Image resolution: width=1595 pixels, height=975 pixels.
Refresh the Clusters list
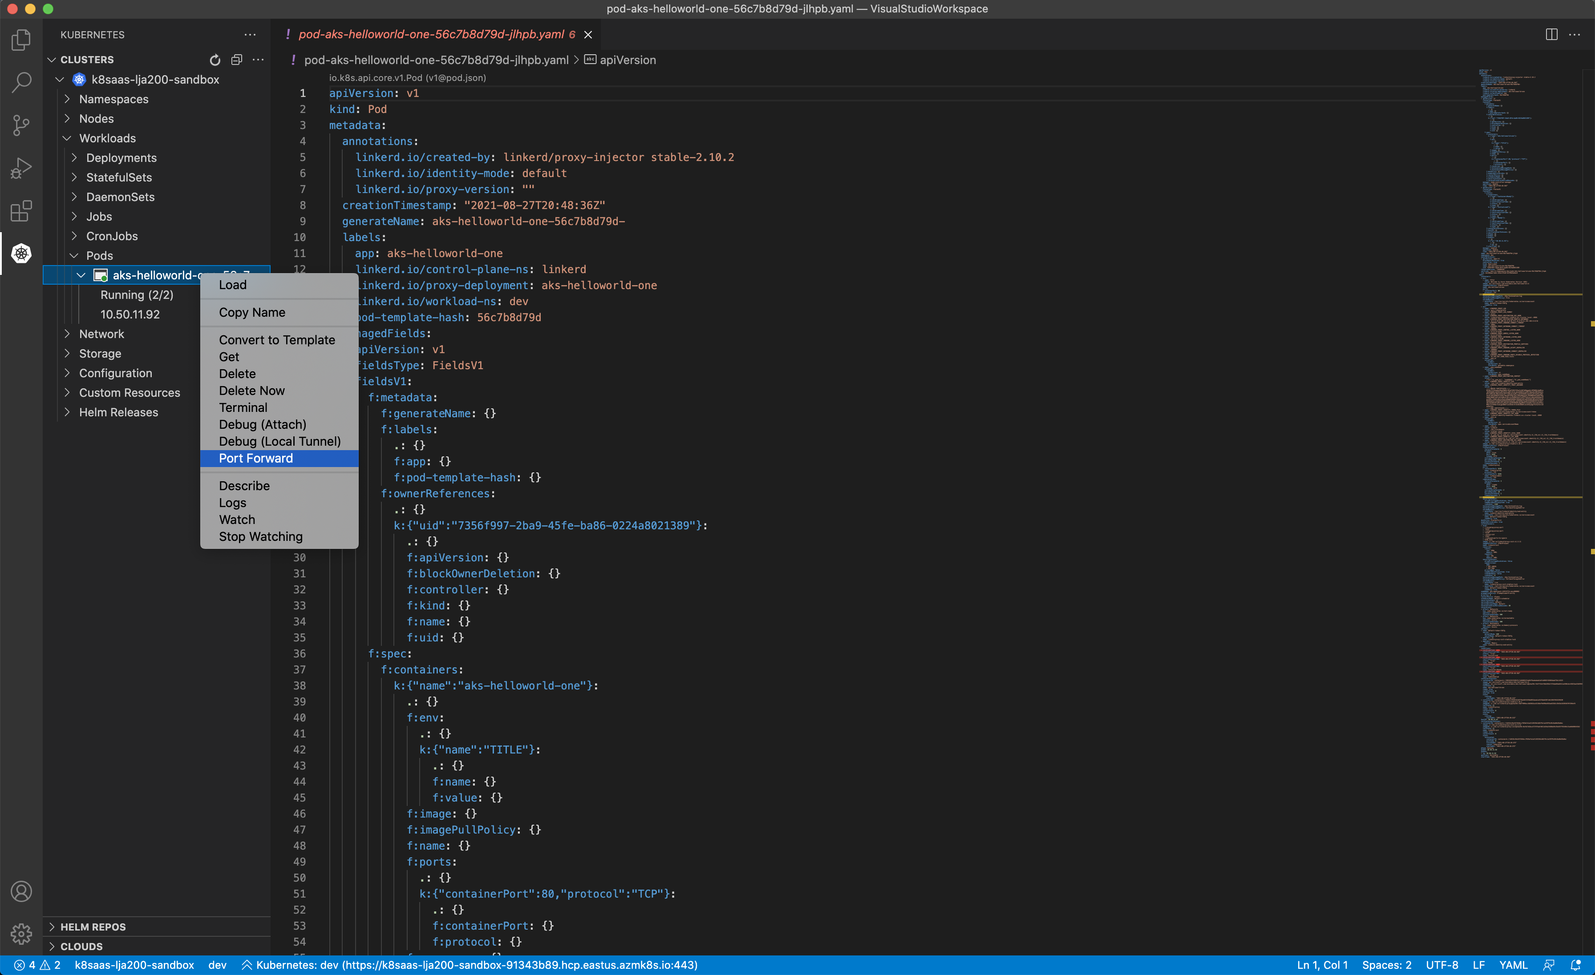[x=215, y=60]
